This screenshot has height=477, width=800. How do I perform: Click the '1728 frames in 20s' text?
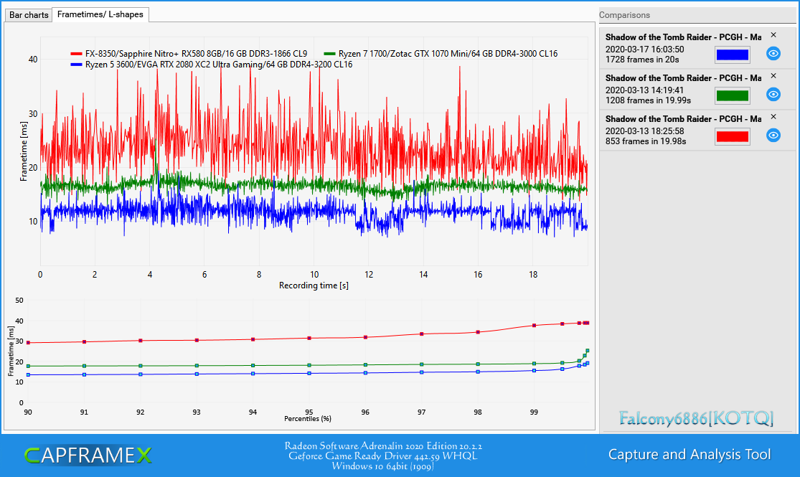(642, 60)
